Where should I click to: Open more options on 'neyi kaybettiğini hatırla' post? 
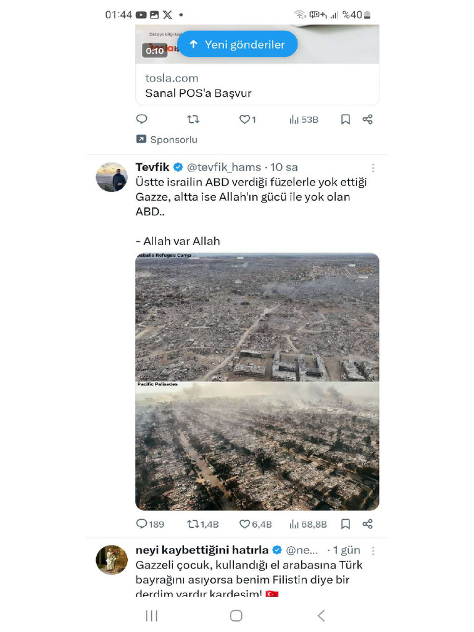(x=373, y=551)
